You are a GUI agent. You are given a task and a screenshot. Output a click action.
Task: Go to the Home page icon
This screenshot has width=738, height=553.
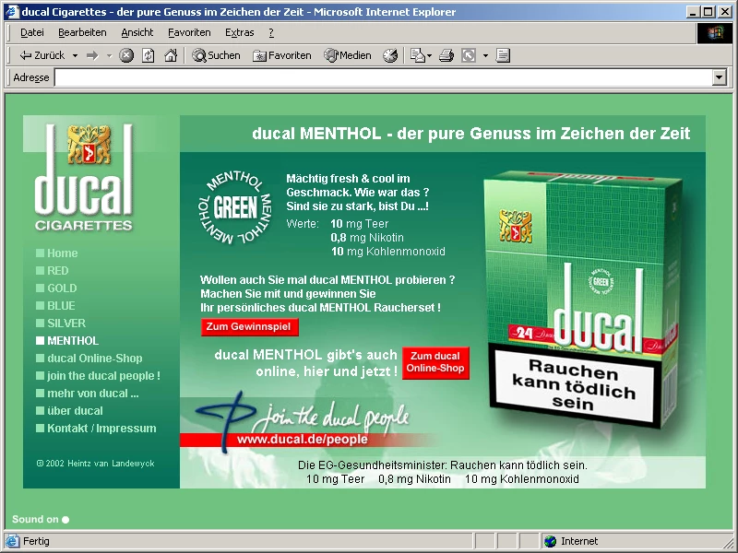tap(170, 55)
